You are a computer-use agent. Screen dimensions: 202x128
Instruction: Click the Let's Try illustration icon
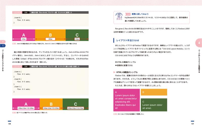[119, 16]
